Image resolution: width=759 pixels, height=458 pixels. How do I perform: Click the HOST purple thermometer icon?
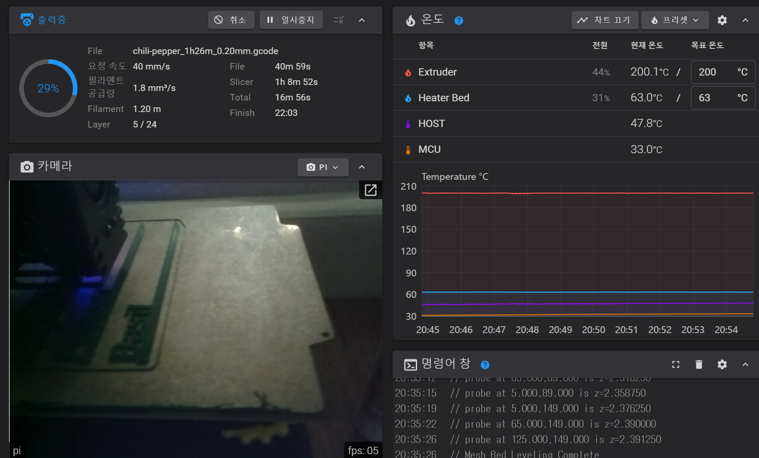pyautogui.click(x=408, y=124)
